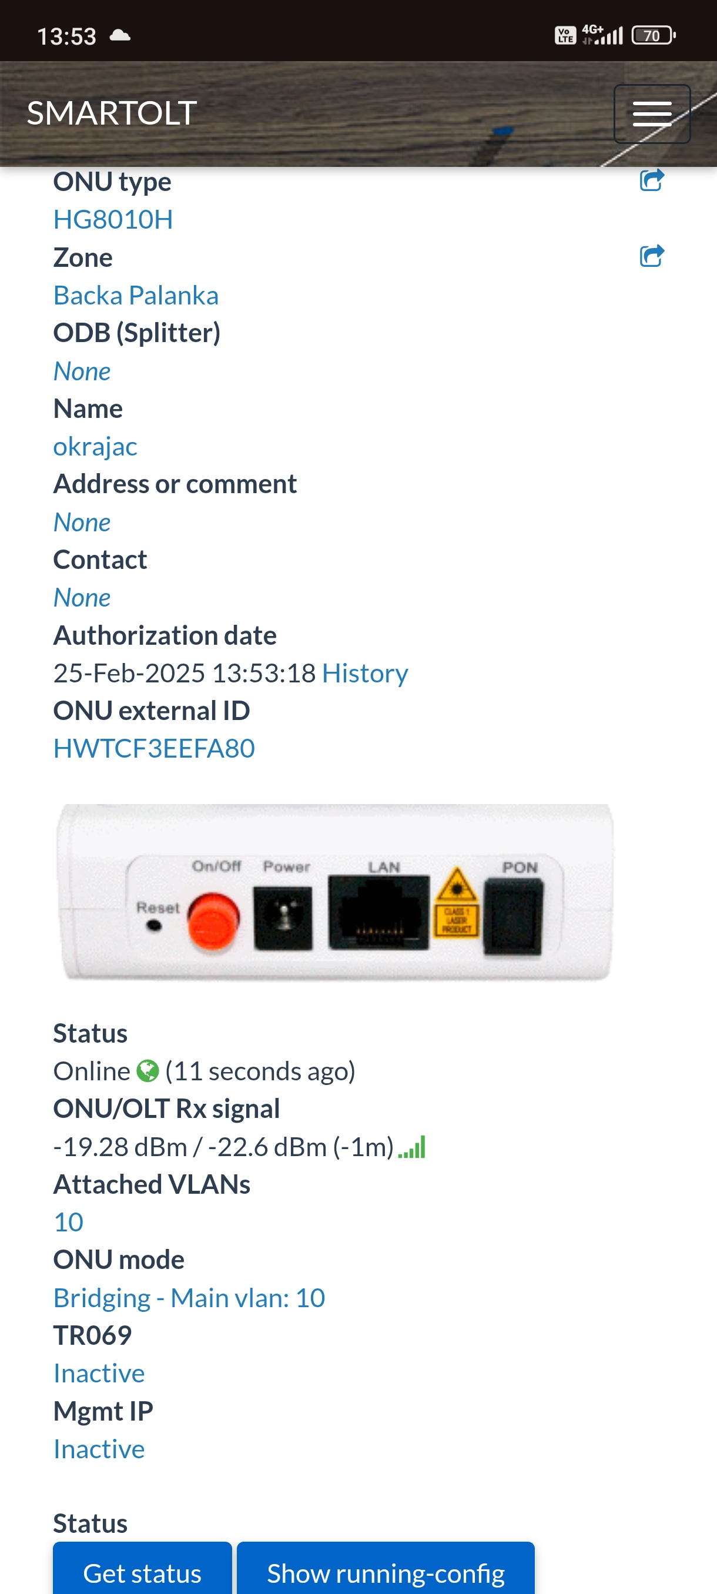This screenshot has width=717, height=1594.
Task: Click the ONU device image
Action: click(x=334, y=892)
